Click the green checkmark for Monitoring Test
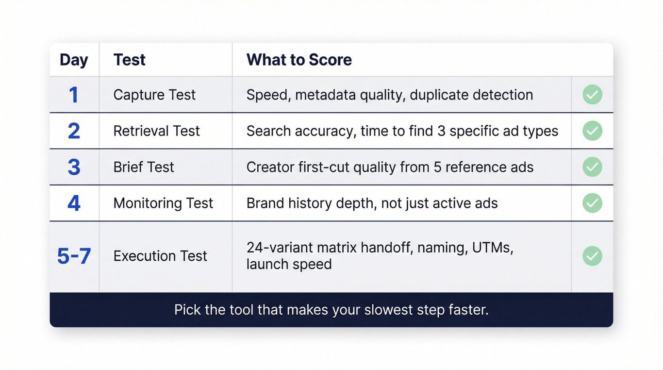 click(x=592, y=203)
